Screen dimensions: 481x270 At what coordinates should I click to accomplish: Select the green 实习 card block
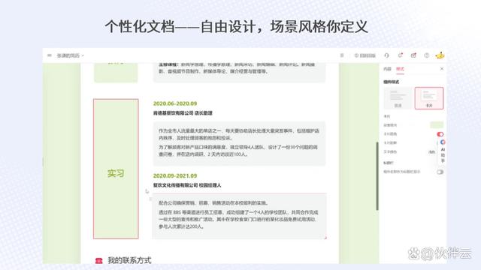click(x=116, y=169)
